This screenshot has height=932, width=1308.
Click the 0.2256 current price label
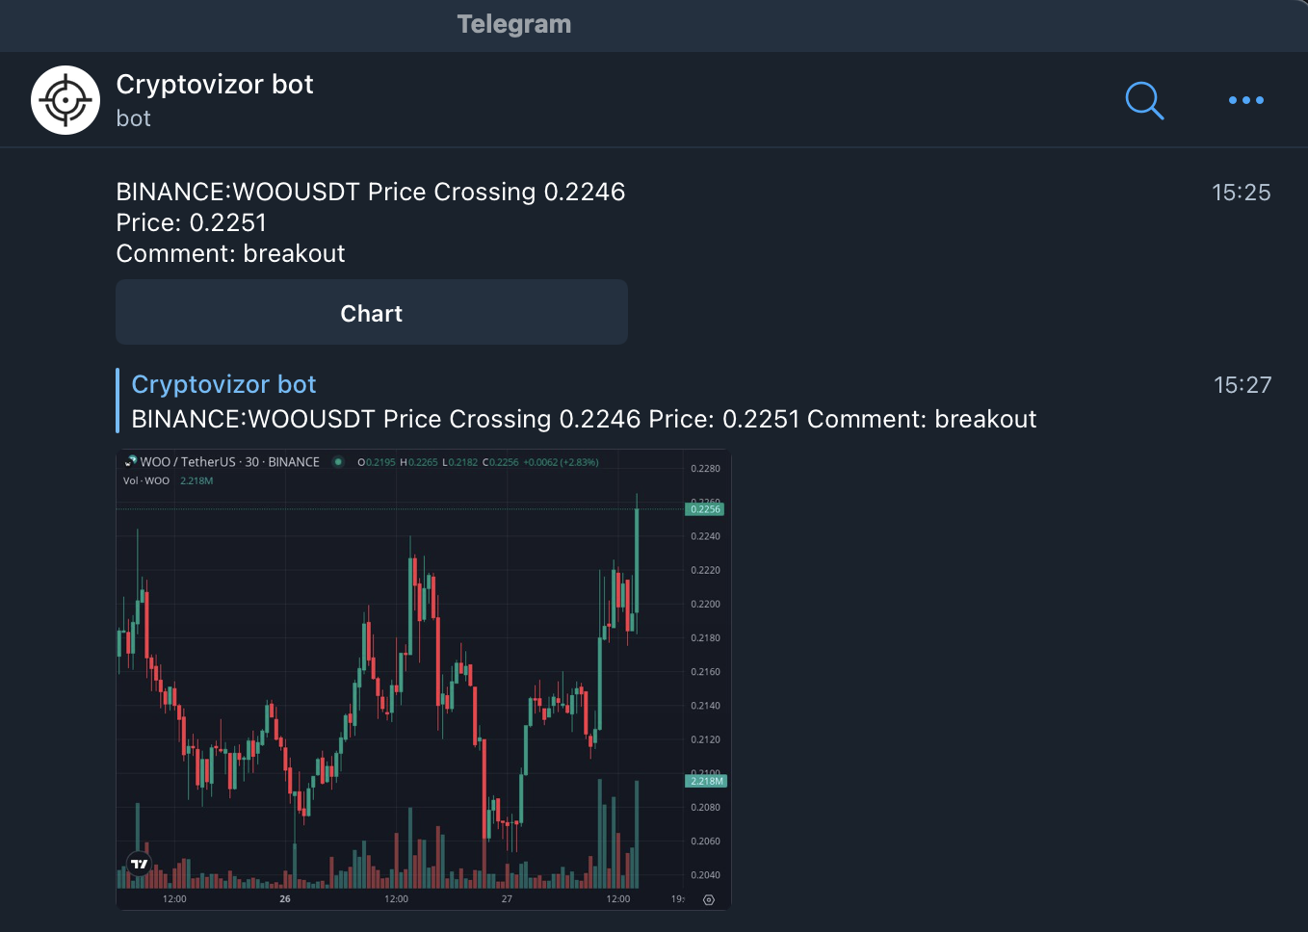pyautogui.click(x=705, y=509)
